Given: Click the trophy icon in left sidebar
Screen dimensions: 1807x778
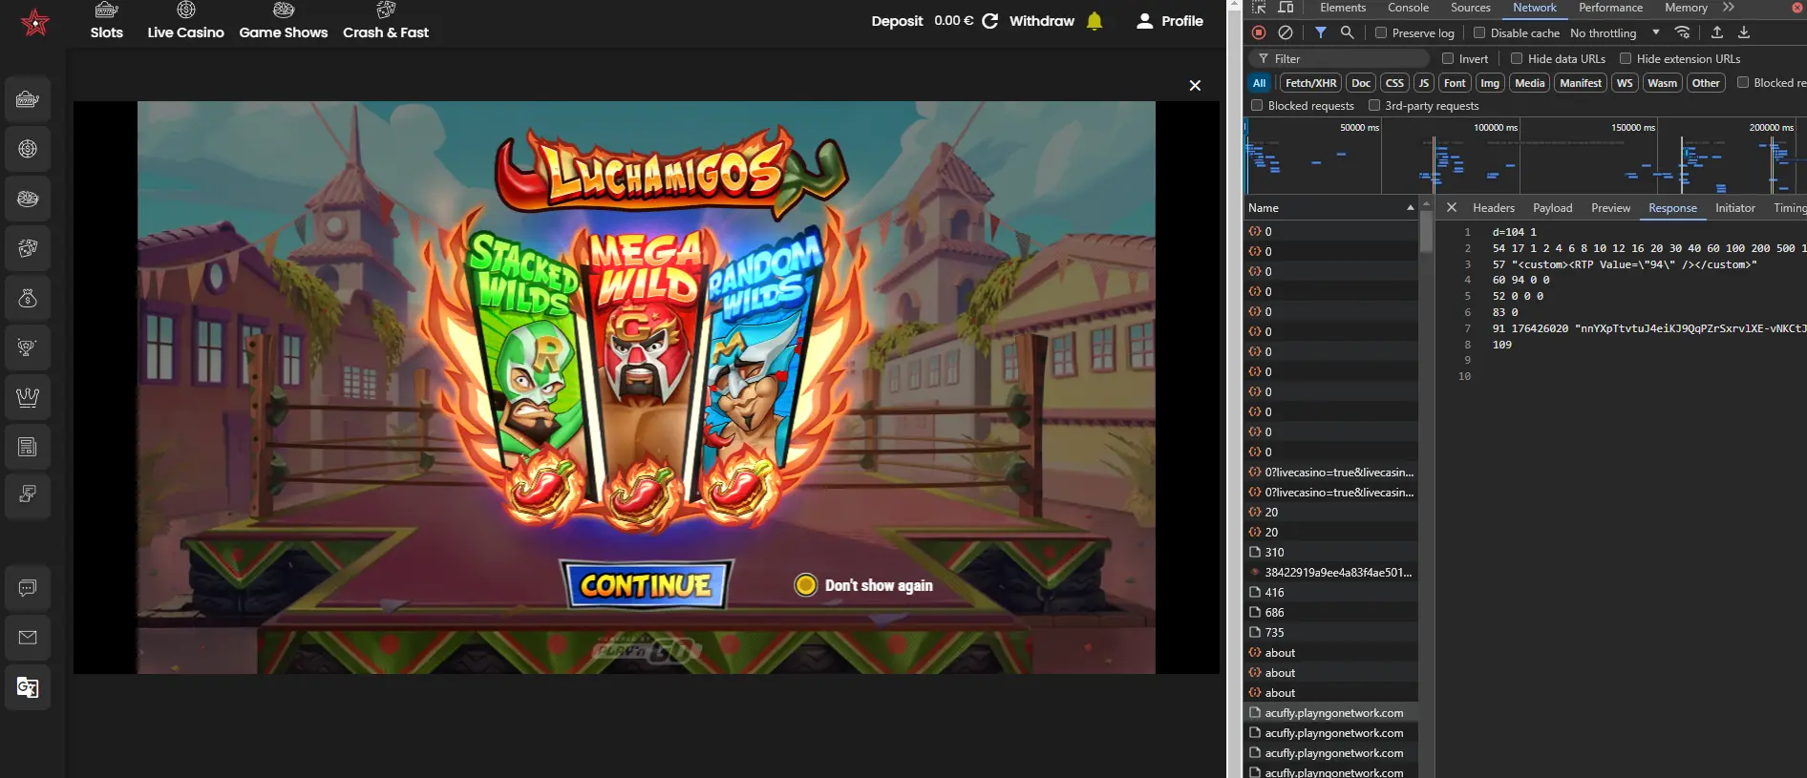Looking at the screenshot, I should (x=28, y=347).
